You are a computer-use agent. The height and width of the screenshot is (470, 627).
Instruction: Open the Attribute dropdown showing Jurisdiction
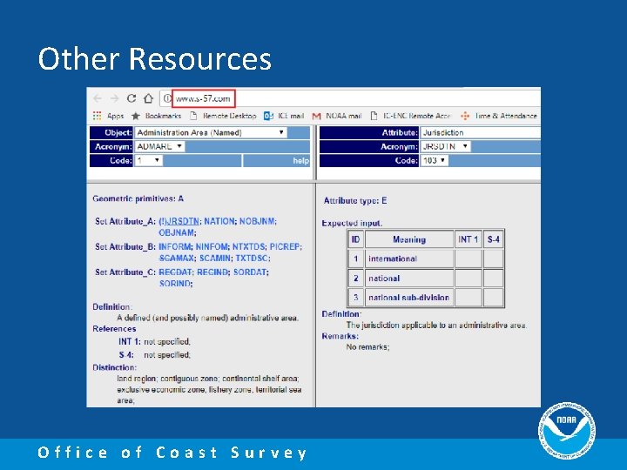point(480,132)
